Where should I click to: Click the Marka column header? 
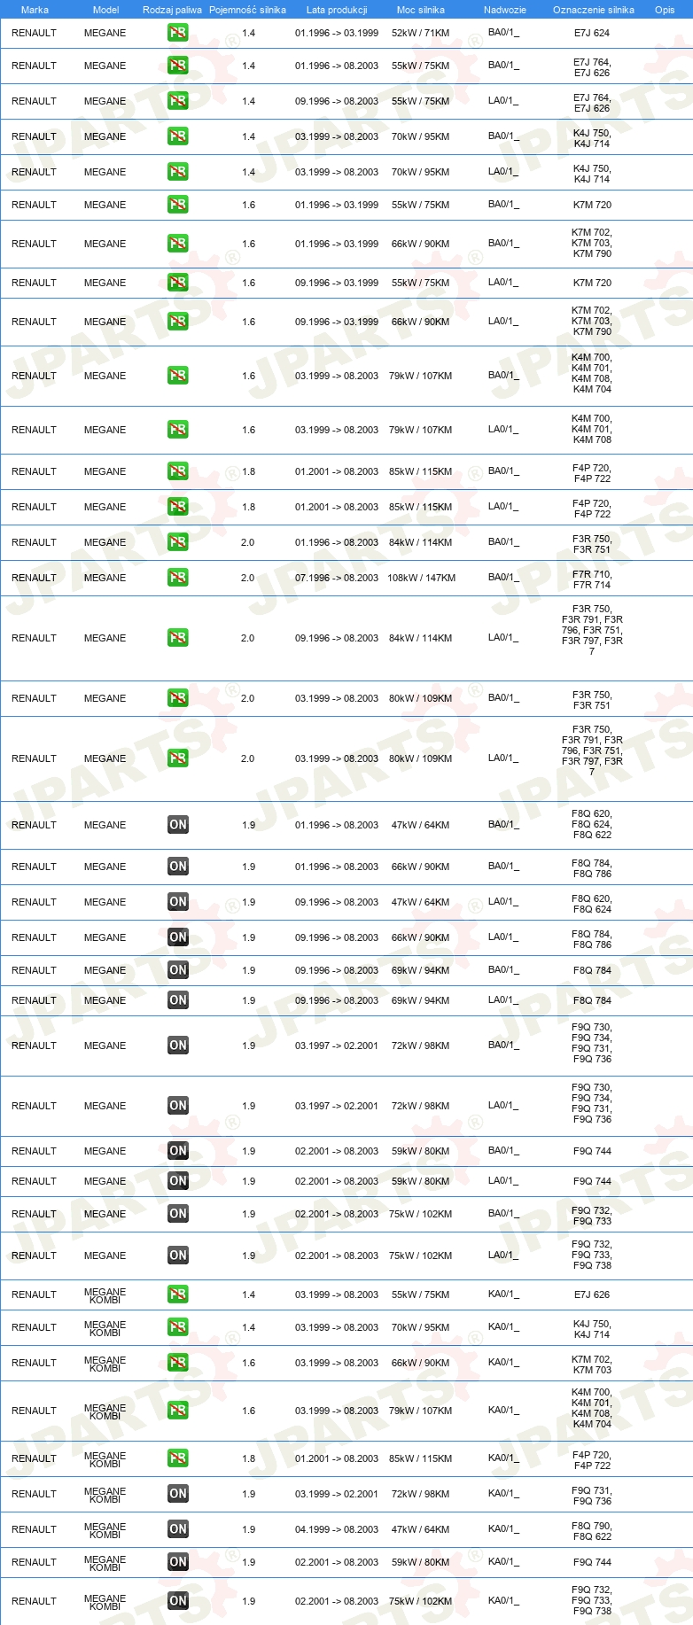35,10
